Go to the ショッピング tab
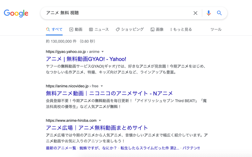The width and height of the screenshot is (252, 157). click(x=130, y=30)
